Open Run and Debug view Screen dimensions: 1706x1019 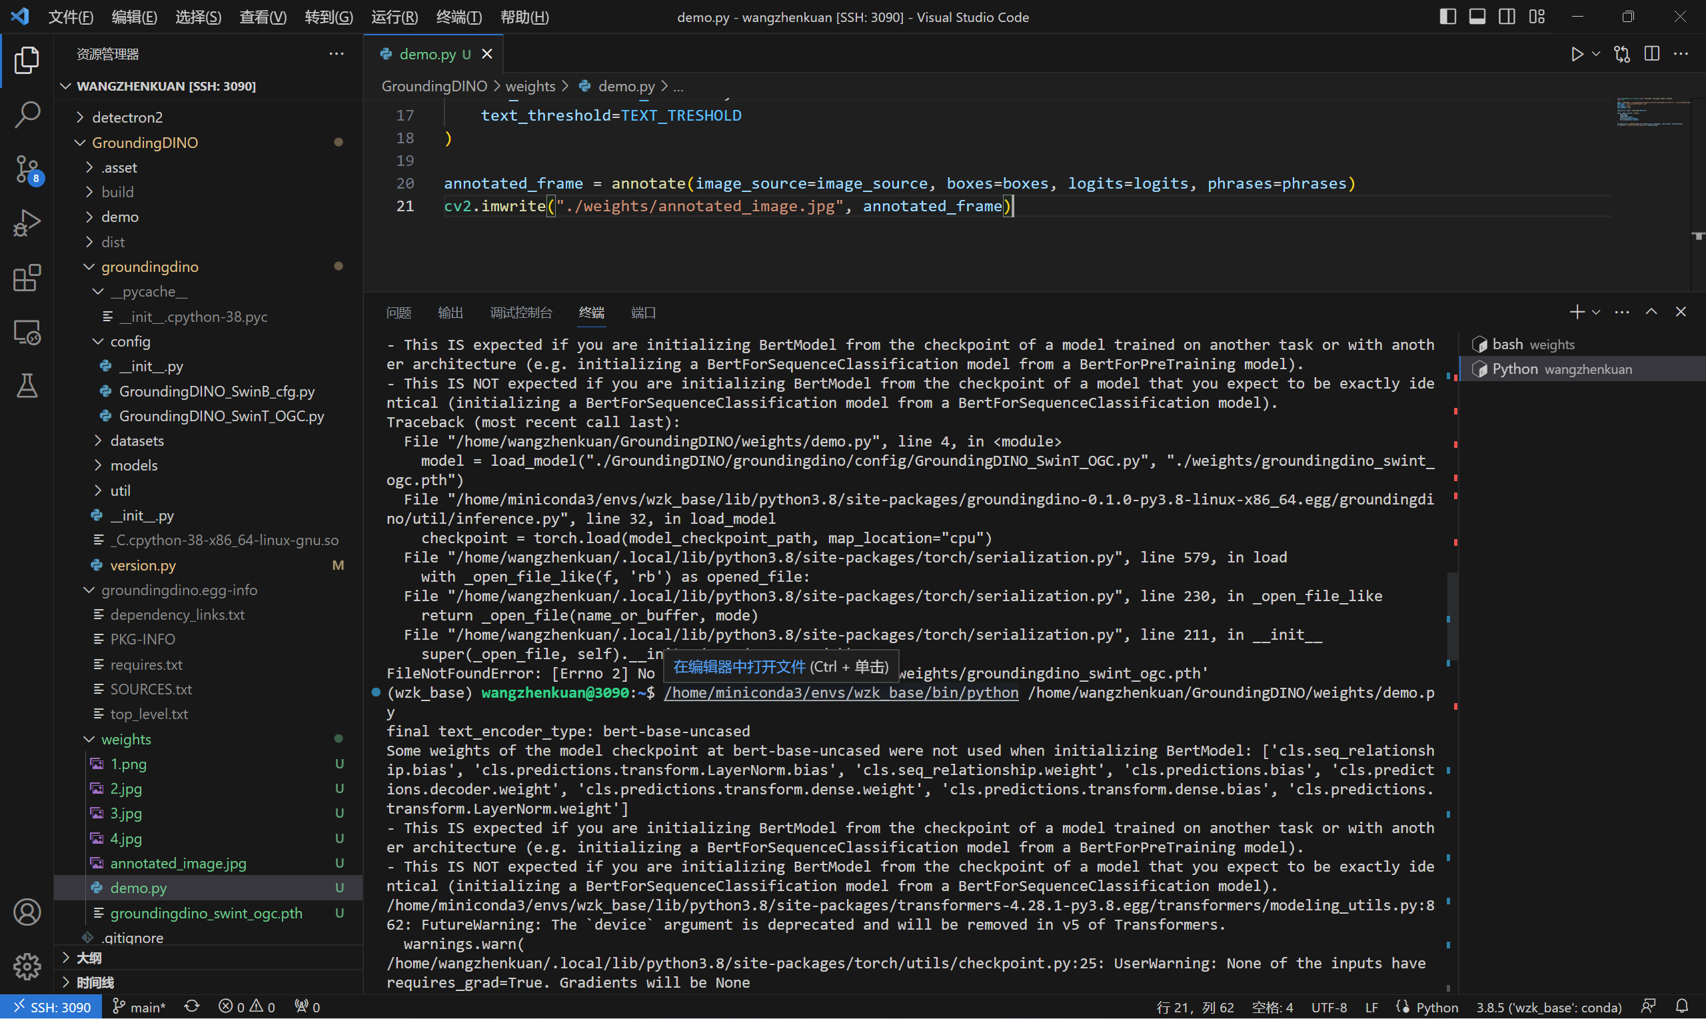27,223
